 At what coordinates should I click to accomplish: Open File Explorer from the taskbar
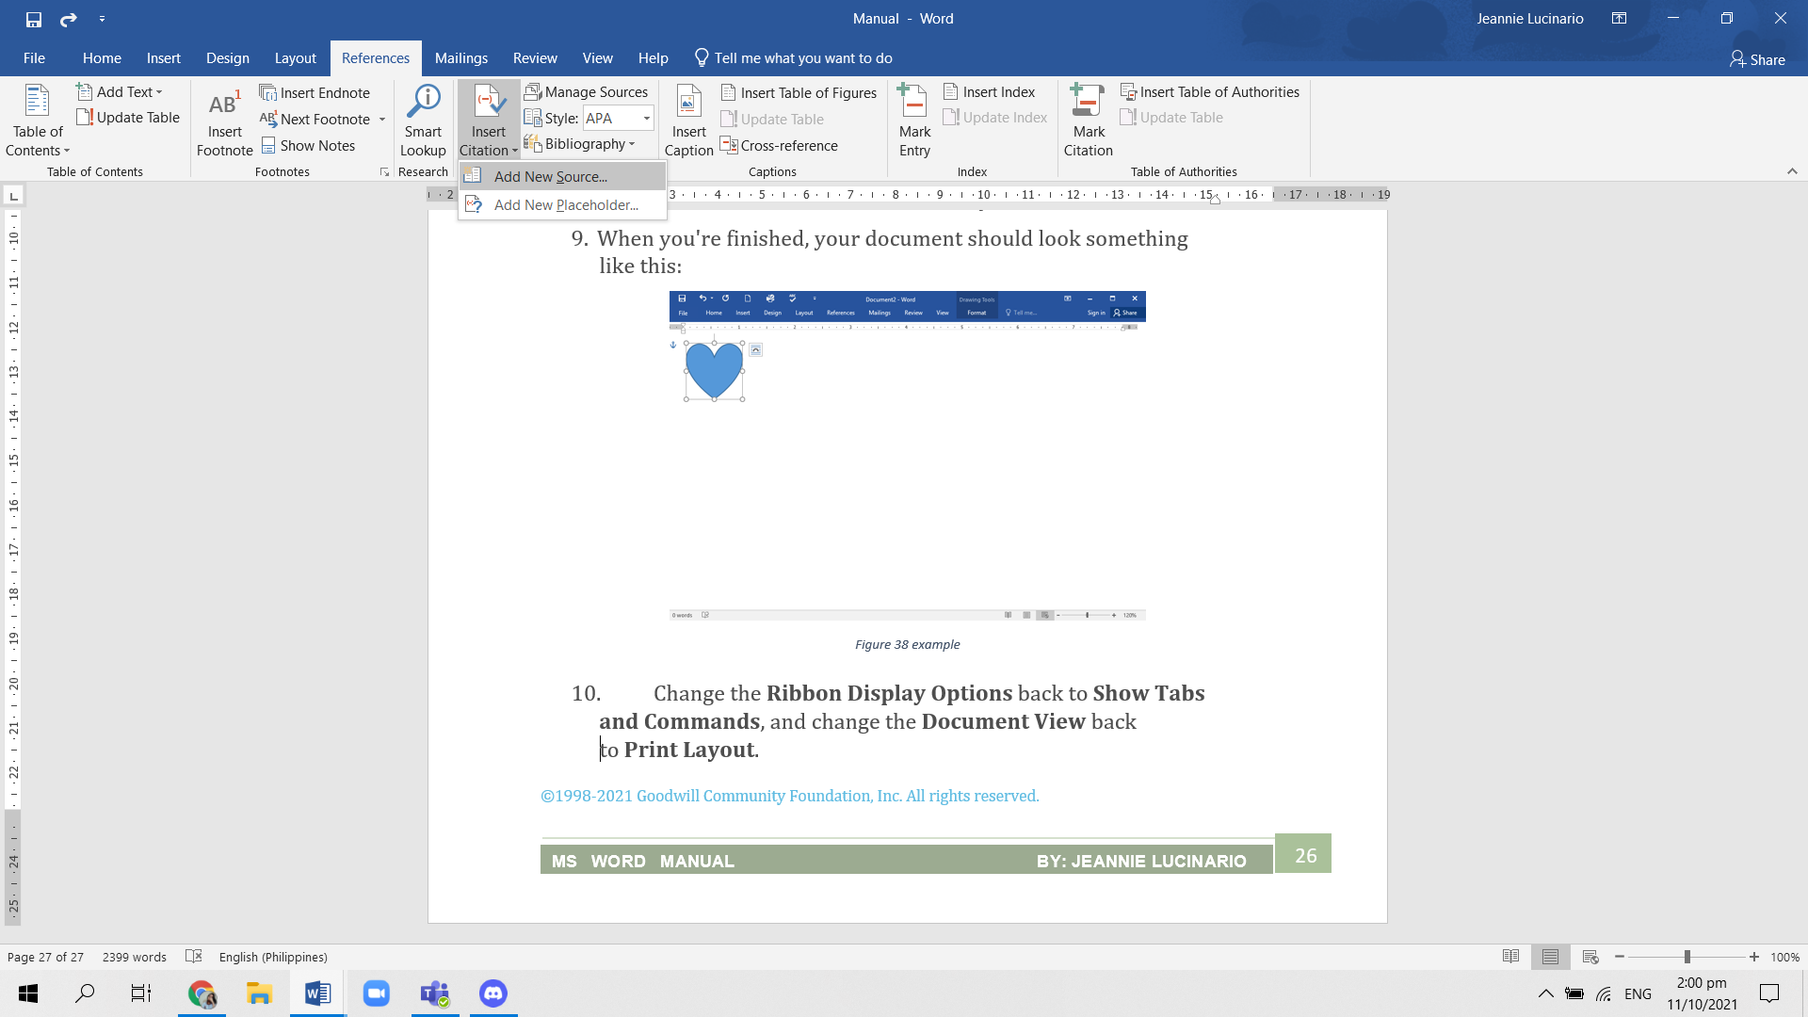point(259,993)
